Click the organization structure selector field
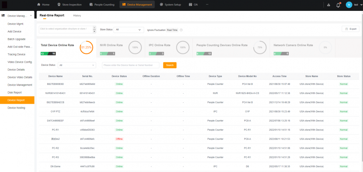 click(x=66, y=29)
